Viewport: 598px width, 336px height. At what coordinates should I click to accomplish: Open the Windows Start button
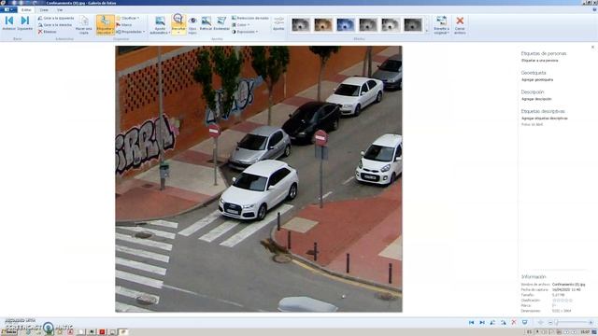point(8,332)
